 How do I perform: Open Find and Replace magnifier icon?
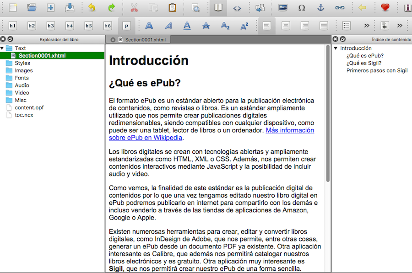click(x=196, y=8)
